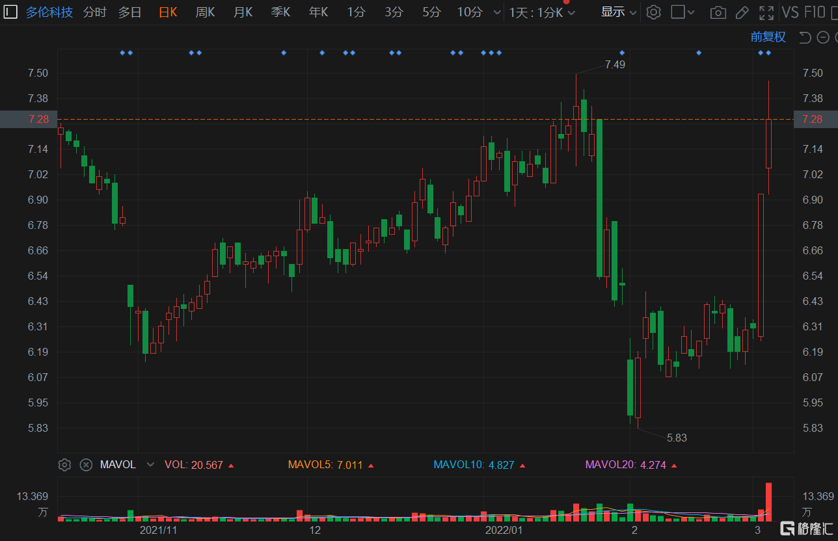
Task: Open F10 company information
Action: tap(815, 12)
